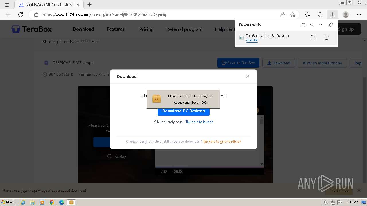The image size is (367, 206).
Task: Close the Download dialog
Action: 248,76
